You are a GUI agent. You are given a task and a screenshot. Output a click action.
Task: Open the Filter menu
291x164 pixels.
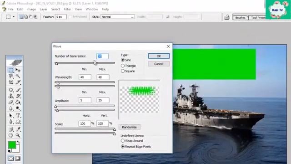click(x=67, y=9)
